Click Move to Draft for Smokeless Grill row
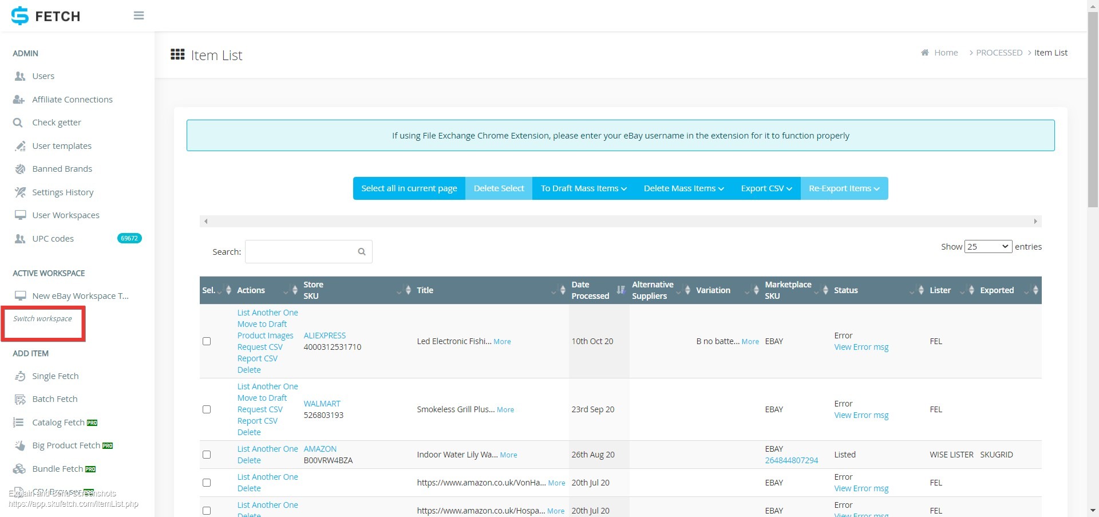 coord(262,398)
